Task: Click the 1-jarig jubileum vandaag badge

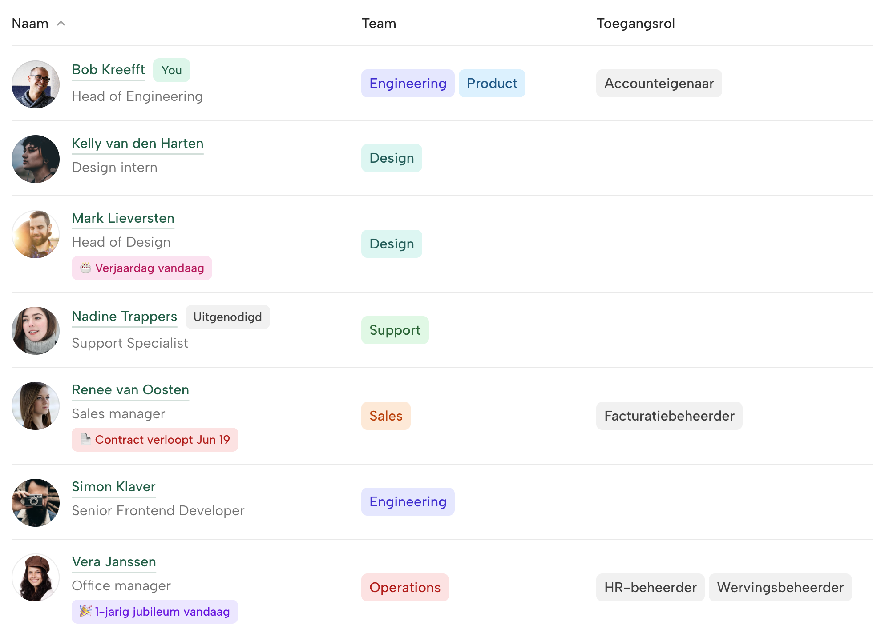Action: point(155,612)
